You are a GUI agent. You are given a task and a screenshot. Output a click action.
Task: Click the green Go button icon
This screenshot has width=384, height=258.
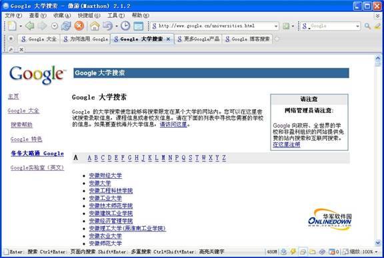click(x=286, y=26)
